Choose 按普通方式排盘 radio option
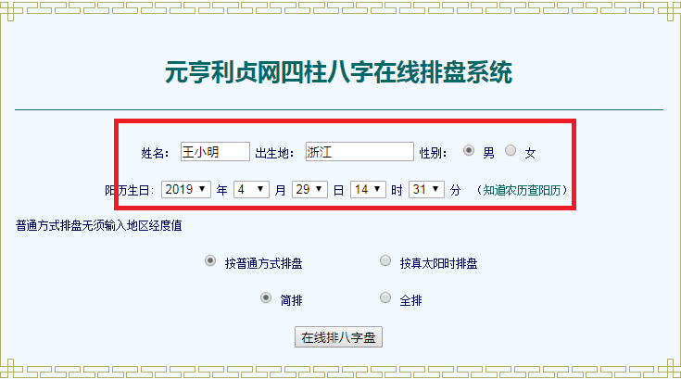Screen dimensions: 681x379 (x=210, y=260)
